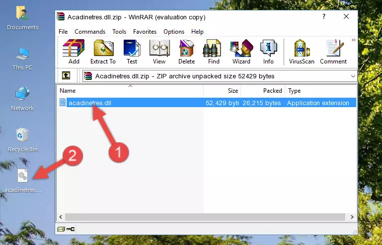Click the WinRAR title bar icon
382x245 pixels.
point(61,17)
